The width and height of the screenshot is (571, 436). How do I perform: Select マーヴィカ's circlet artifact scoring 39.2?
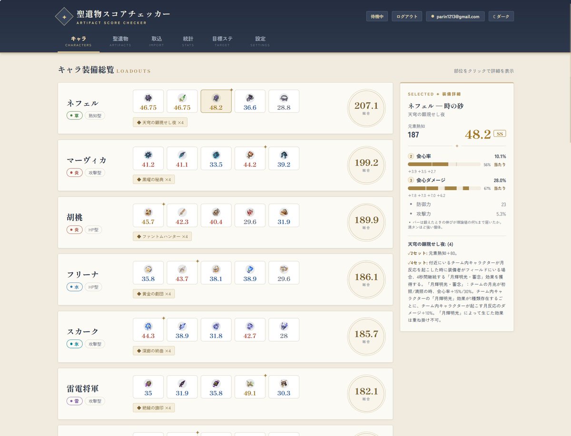pyautogui.click(x=284, y=158)
